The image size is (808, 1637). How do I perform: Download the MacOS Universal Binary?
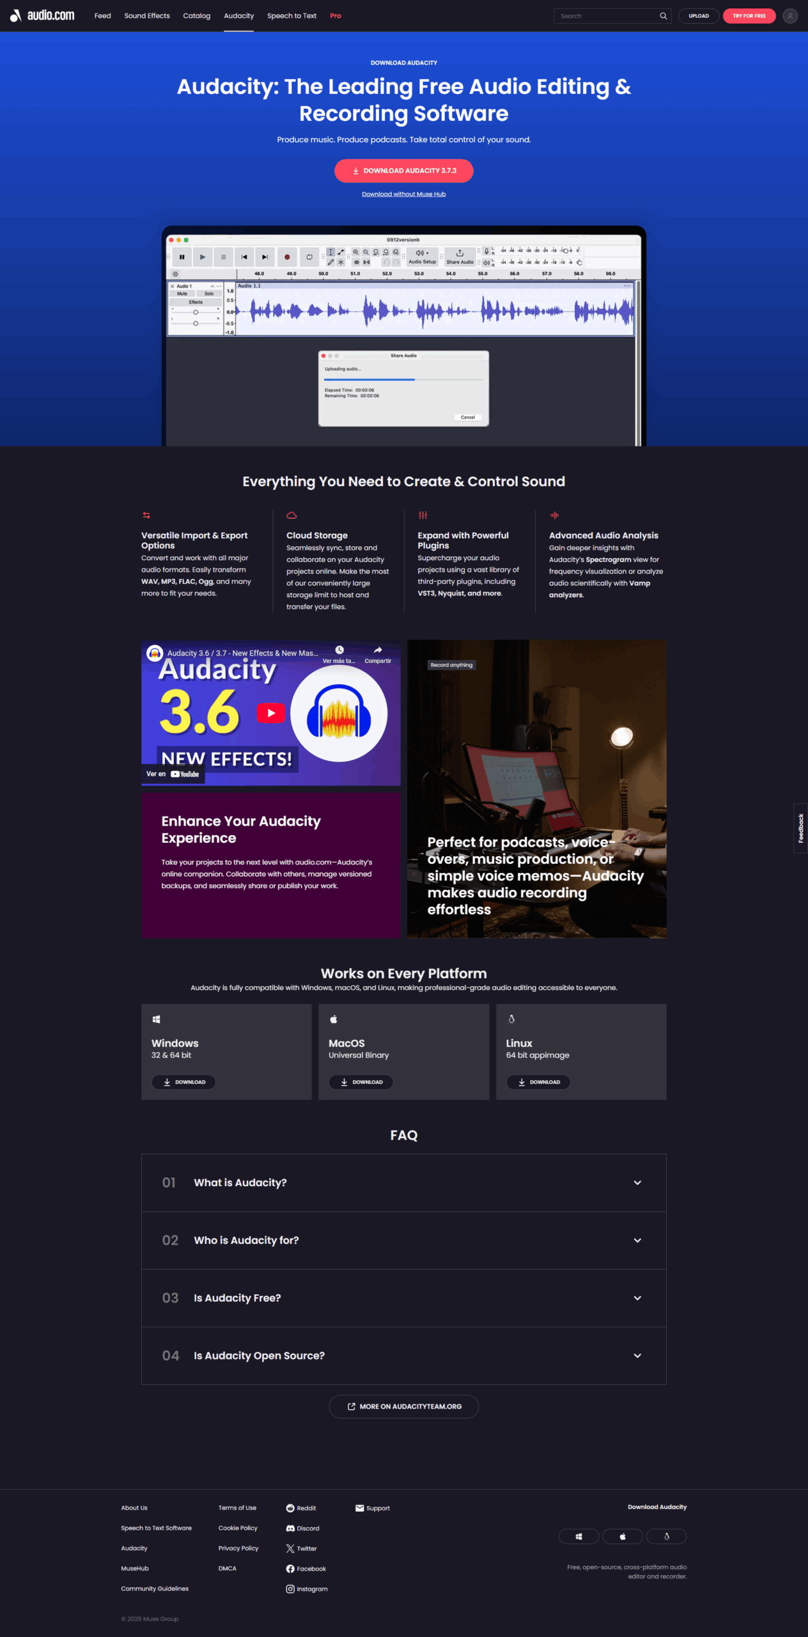[x=361, y=1082]
